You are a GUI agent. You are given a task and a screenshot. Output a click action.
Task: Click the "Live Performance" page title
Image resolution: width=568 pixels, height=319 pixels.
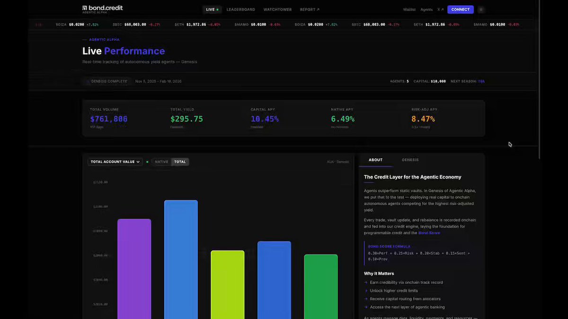tap(124, 51)
